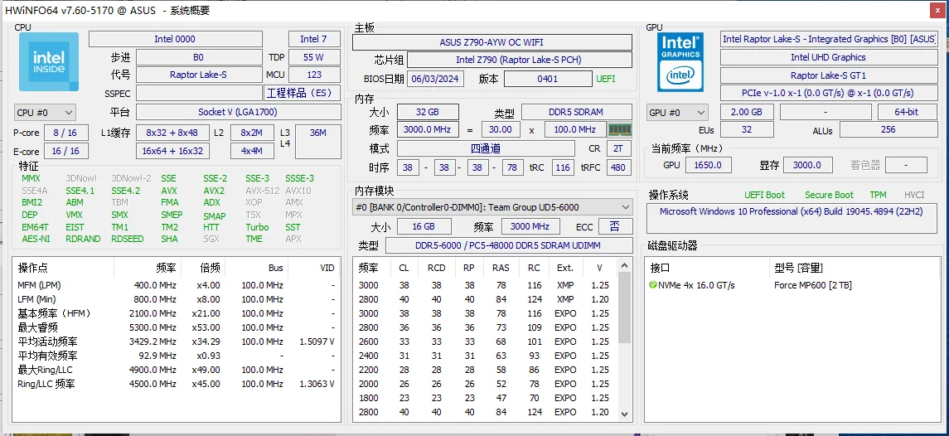Image resolution: width=949 pixels, height=436 pixels.
Task: Click the tRFC value 480
Action: point(618,167)
